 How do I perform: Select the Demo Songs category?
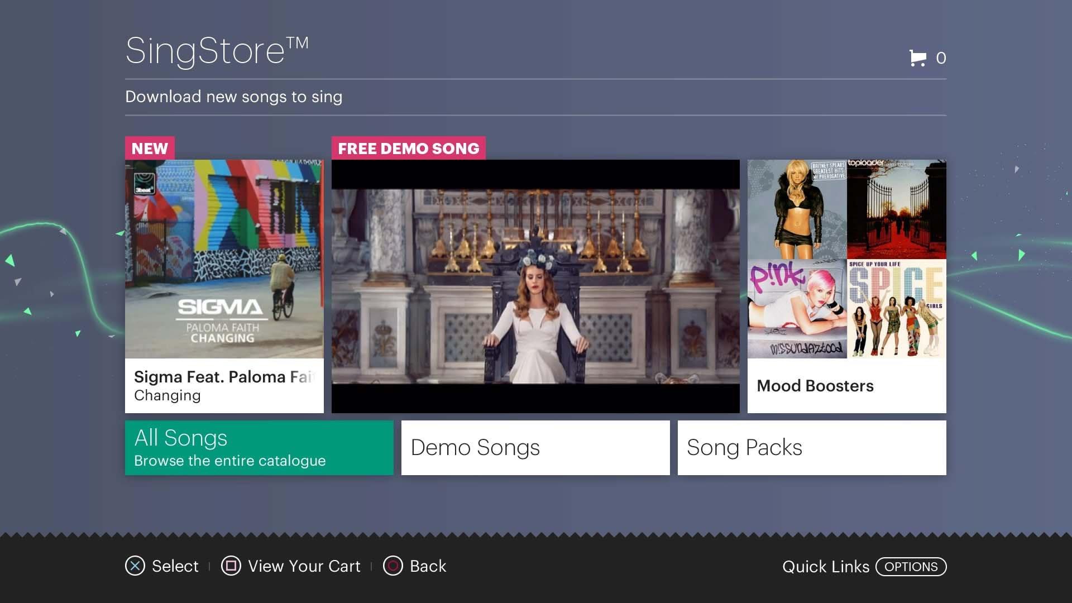click(x=534, y=447)
